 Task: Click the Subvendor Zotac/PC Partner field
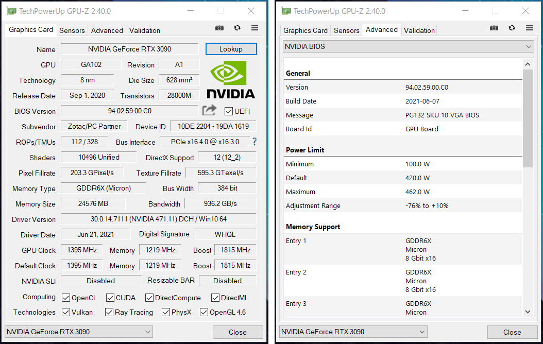point(94,126)
